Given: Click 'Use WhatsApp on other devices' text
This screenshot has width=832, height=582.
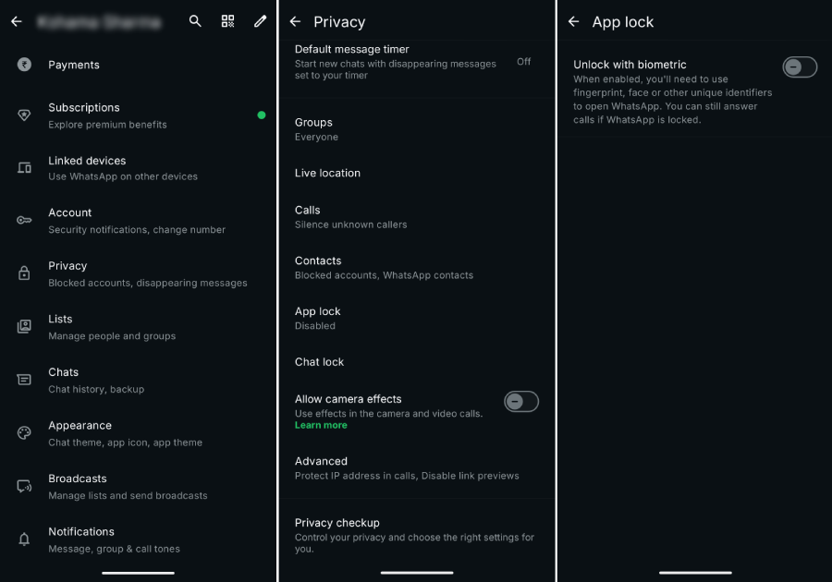Looking at the screenshot, I should (123, 176).
